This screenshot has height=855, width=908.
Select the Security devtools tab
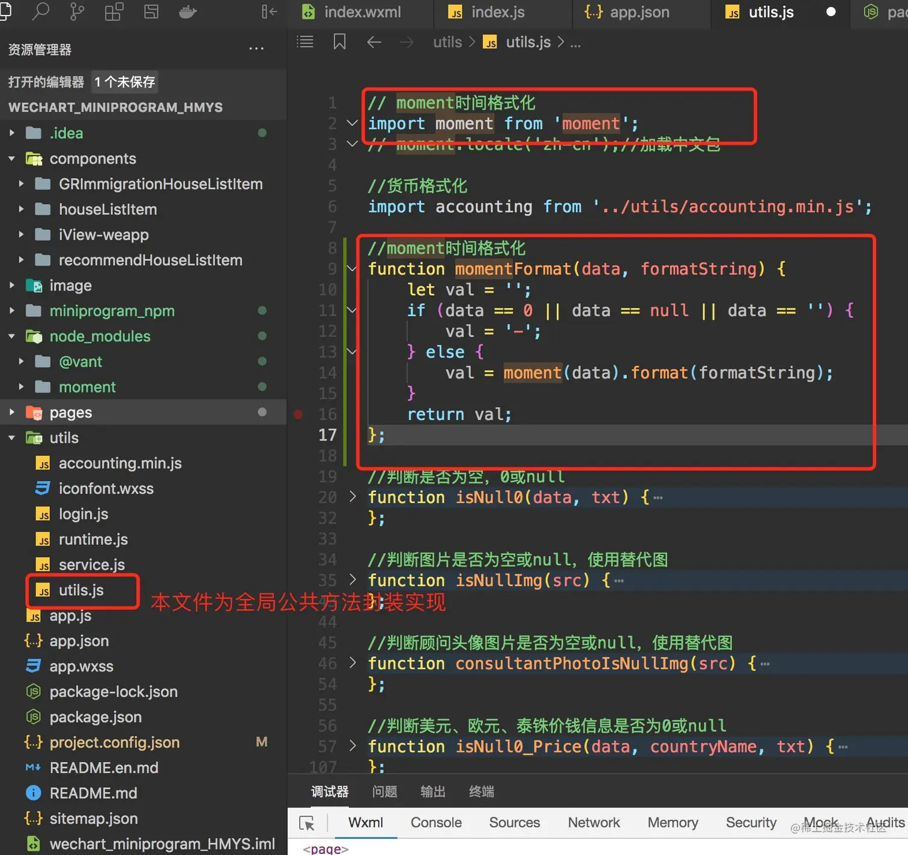[x=751, y=823]
